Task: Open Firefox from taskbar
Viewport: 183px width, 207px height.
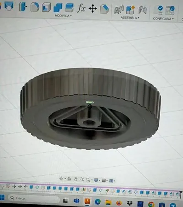Action: (x=119, y=203)
